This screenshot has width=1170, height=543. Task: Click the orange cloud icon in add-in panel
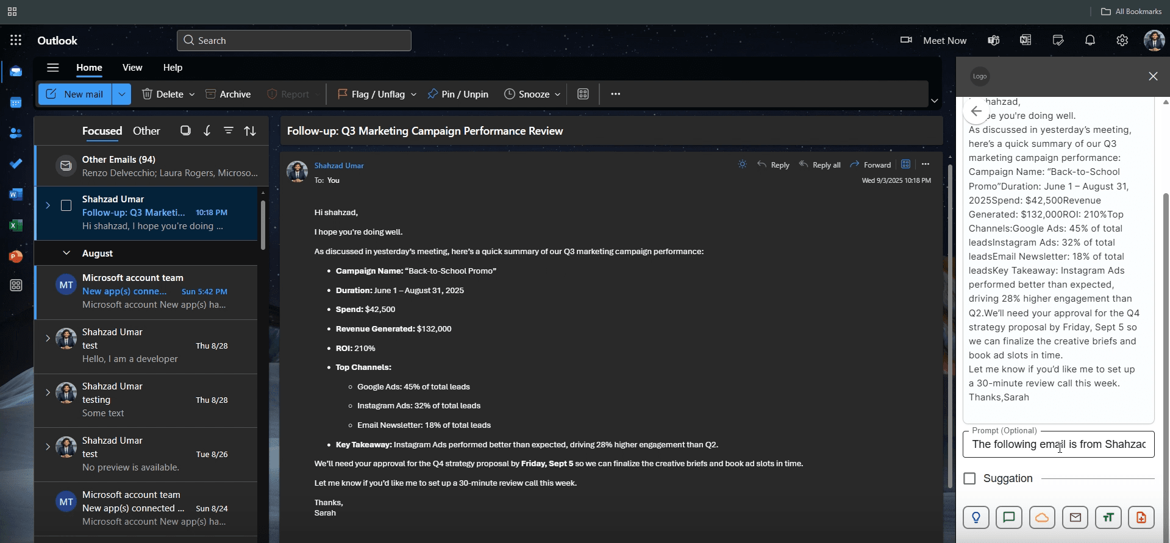tap(1042, 518)
